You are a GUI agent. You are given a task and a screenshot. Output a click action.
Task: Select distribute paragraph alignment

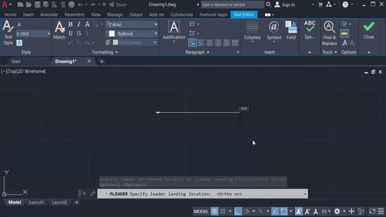(x=235, y=43)
